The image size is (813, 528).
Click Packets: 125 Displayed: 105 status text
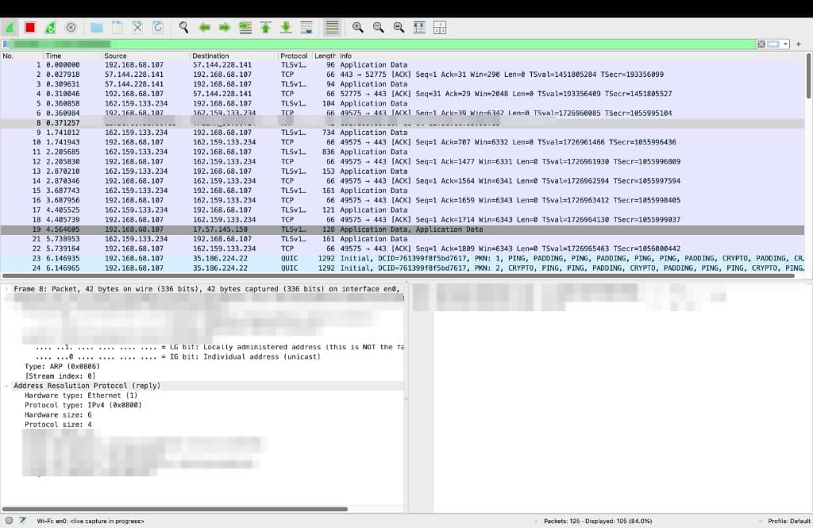[598, 521]
